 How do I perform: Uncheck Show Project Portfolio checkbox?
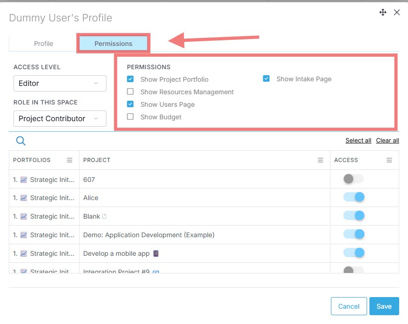tap(131, 79)
